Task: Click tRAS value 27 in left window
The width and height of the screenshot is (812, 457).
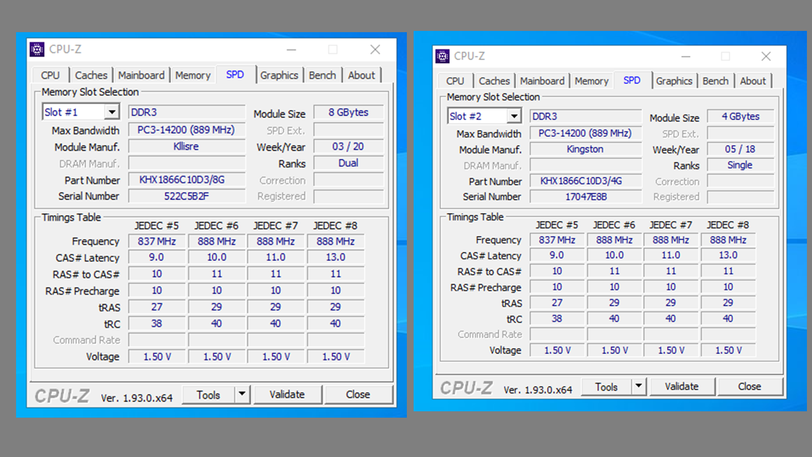Action: (157, 307)
